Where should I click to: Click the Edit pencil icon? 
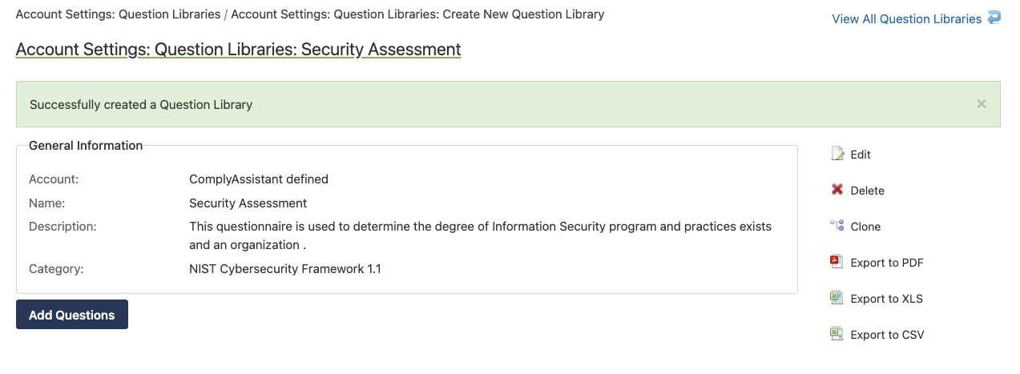coord(837,154)
